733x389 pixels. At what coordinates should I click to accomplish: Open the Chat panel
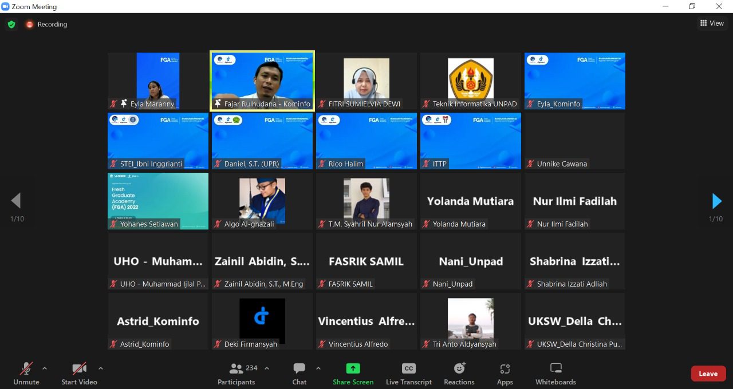tap(299, 374)
